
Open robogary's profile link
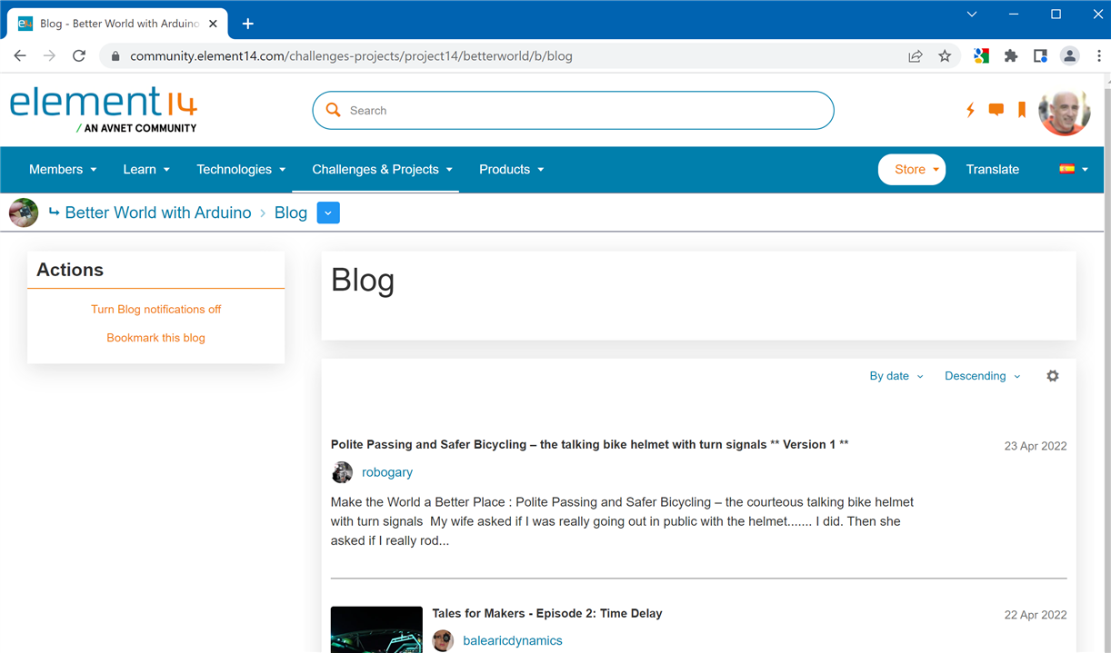pyautogui.click(x=387, y=472)
